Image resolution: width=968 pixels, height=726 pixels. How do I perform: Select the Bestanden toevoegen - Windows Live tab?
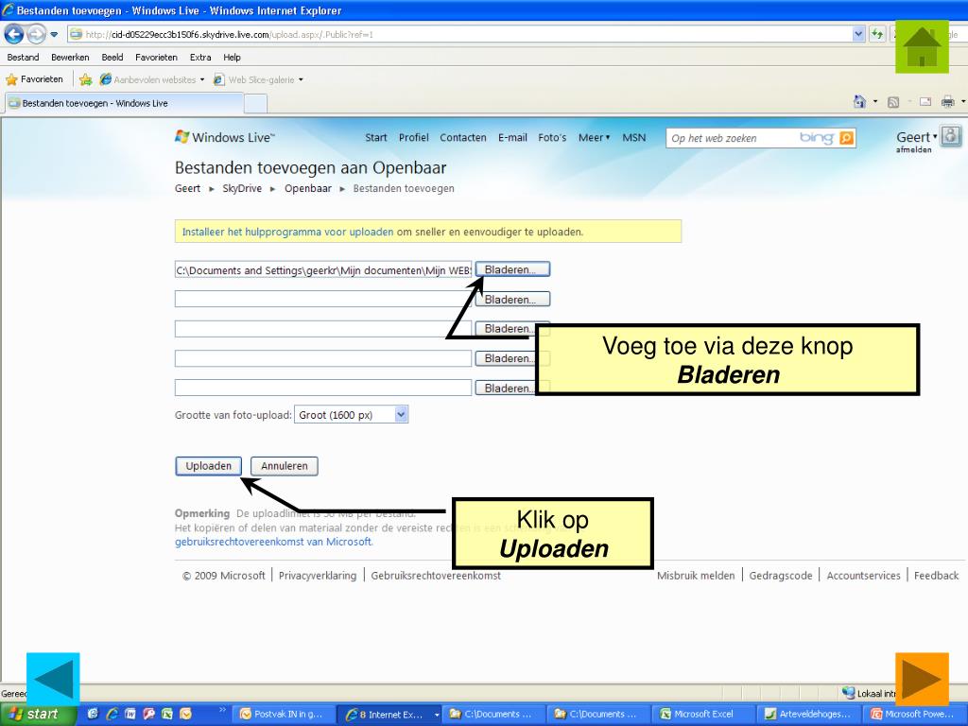124,103
